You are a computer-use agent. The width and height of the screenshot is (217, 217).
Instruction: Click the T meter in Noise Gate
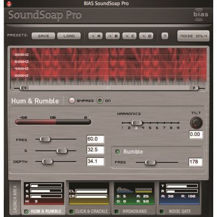(182, 186)
